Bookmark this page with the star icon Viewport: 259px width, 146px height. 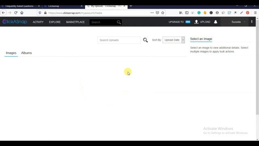[163, 13]
